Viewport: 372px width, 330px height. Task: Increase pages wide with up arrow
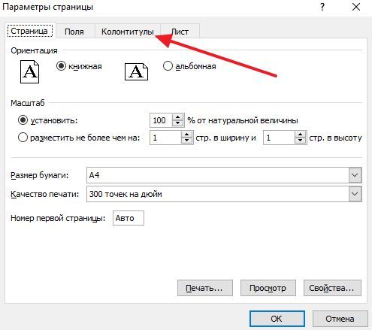[x=186, y=135]
